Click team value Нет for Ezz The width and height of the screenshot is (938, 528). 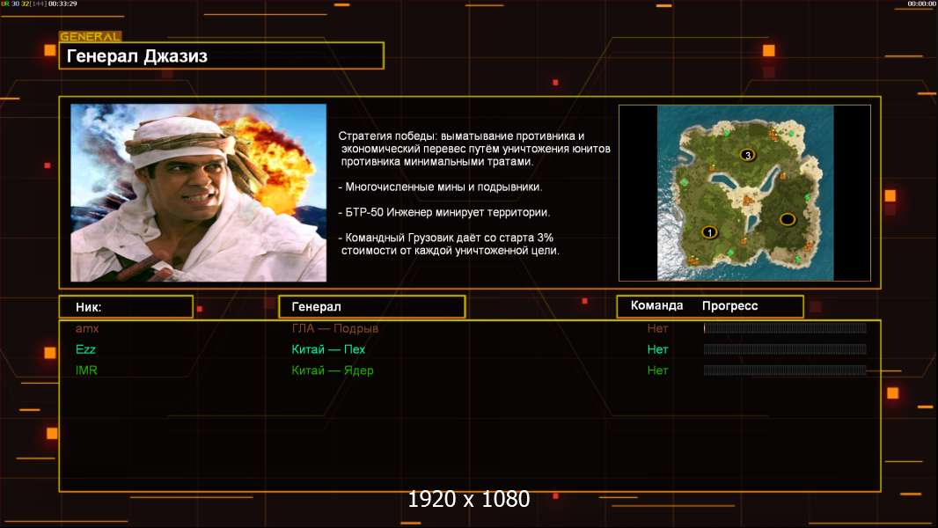pos(657,349)
